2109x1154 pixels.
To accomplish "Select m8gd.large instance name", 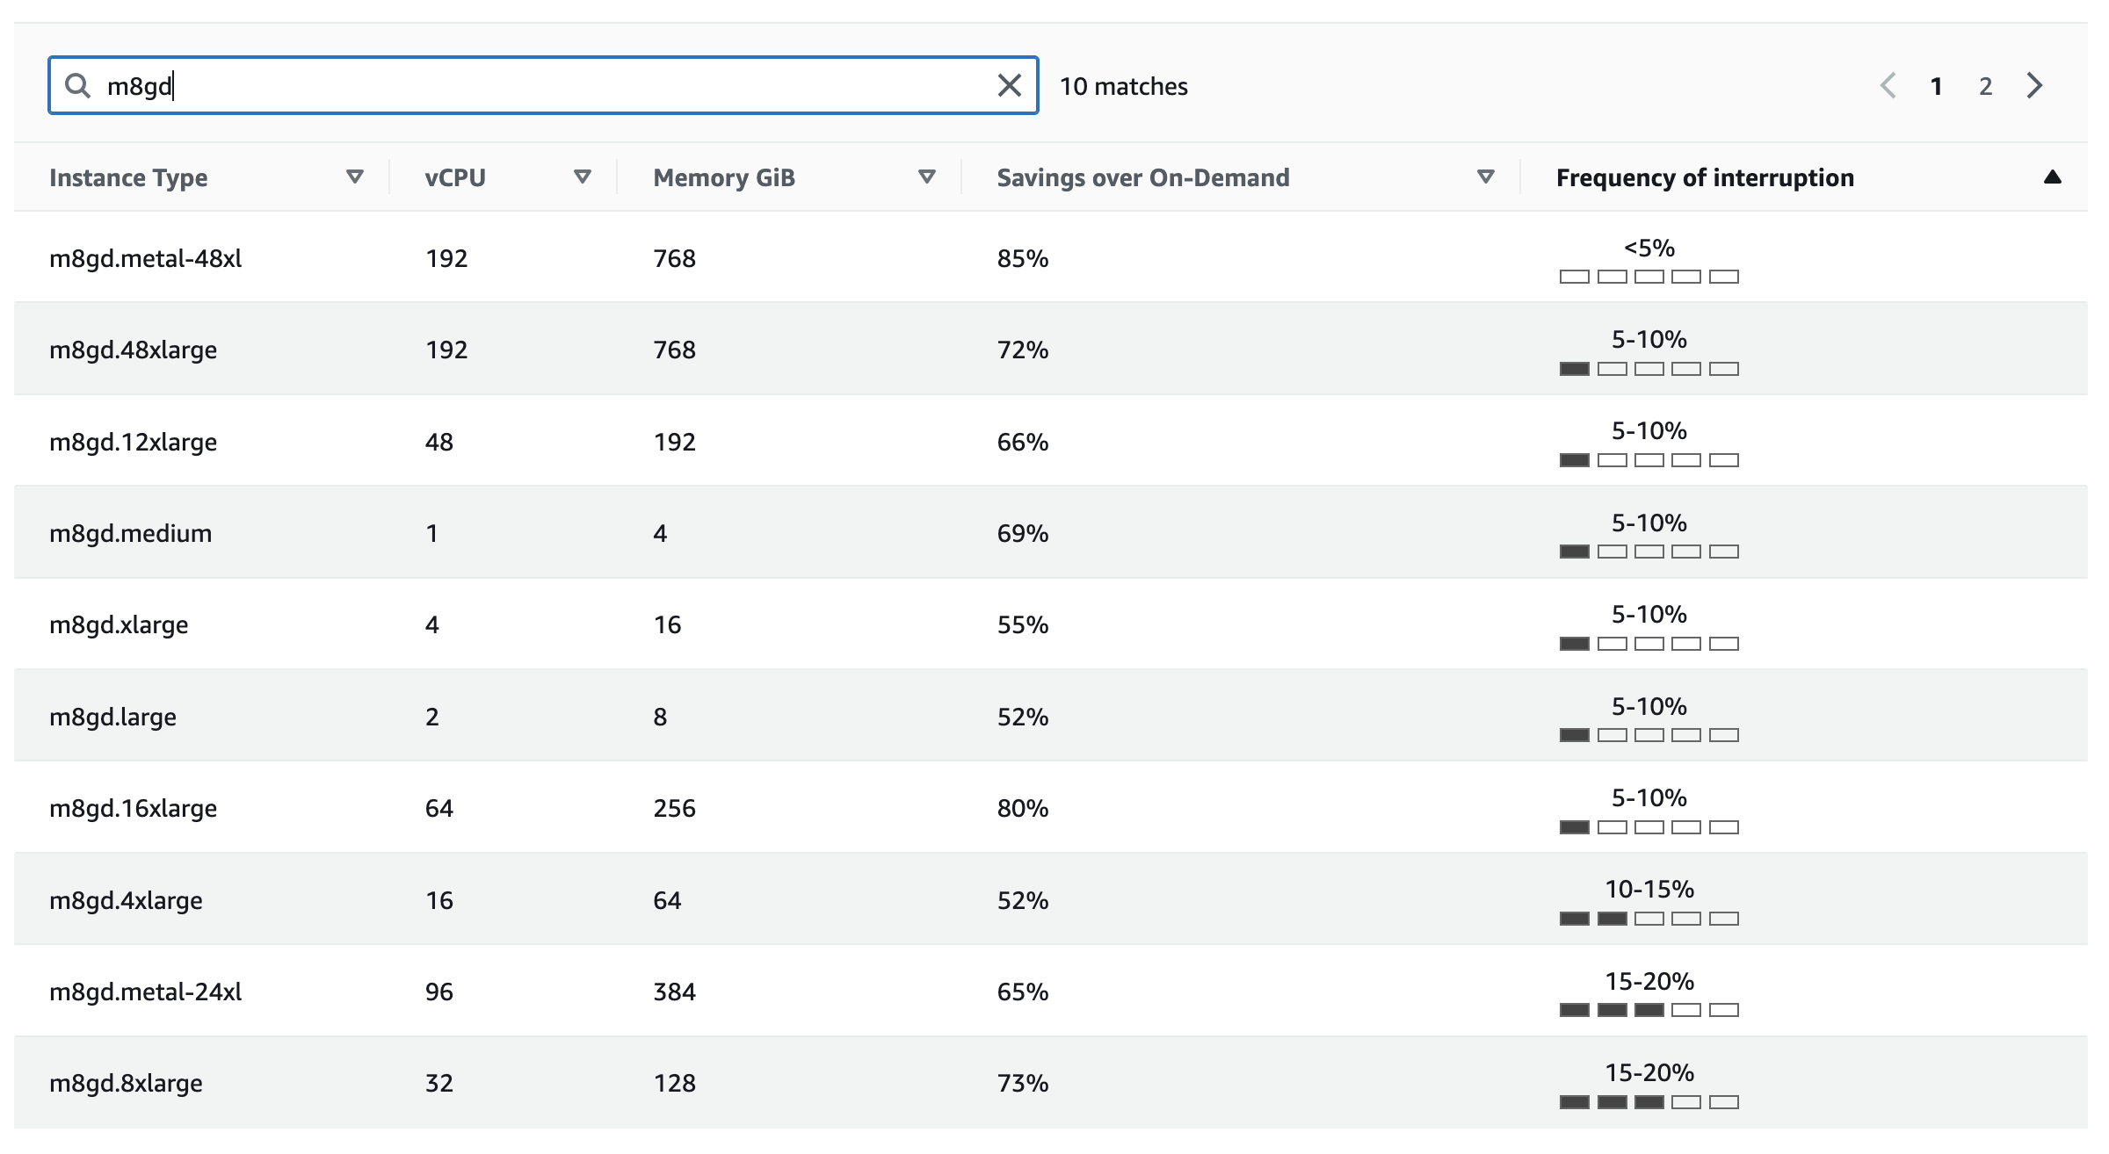I will click(x=112, y=717).
